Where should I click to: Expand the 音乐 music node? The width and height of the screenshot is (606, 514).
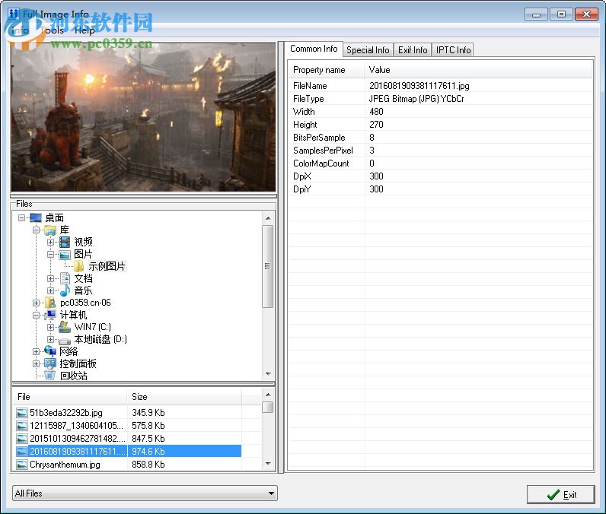[50, 290]
